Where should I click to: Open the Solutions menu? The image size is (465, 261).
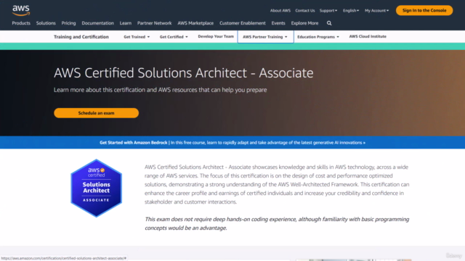tap(46, 23)
